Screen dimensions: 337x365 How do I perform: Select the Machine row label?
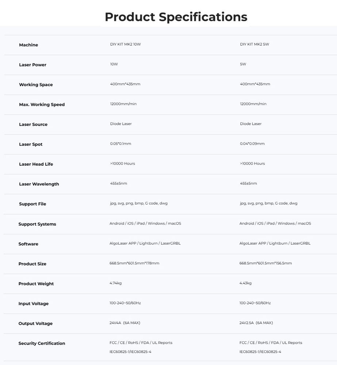[x=28, y=45]
